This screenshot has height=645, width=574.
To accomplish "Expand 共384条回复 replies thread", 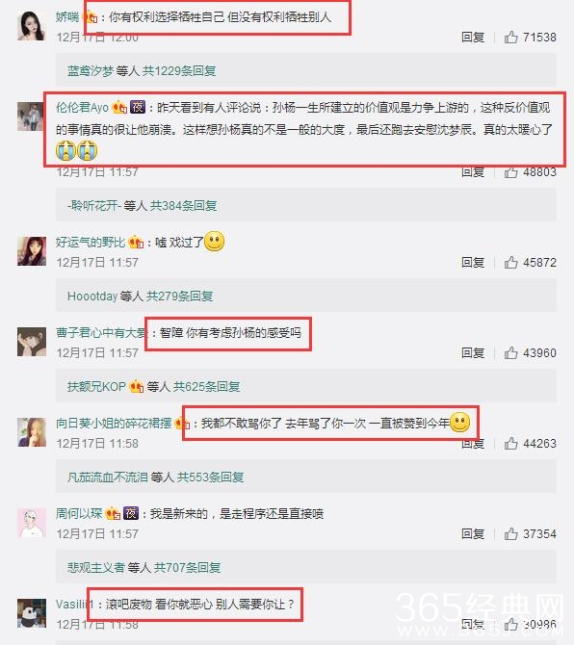I will (184, 205).
